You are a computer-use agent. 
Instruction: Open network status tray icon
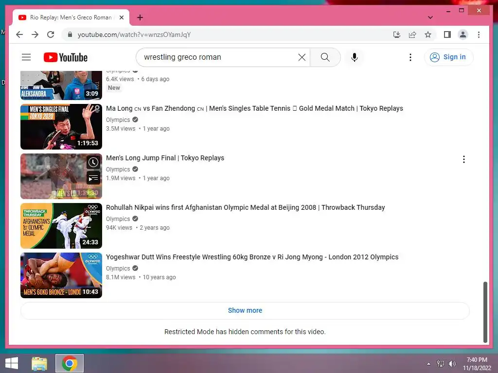(x=441, y=363)
